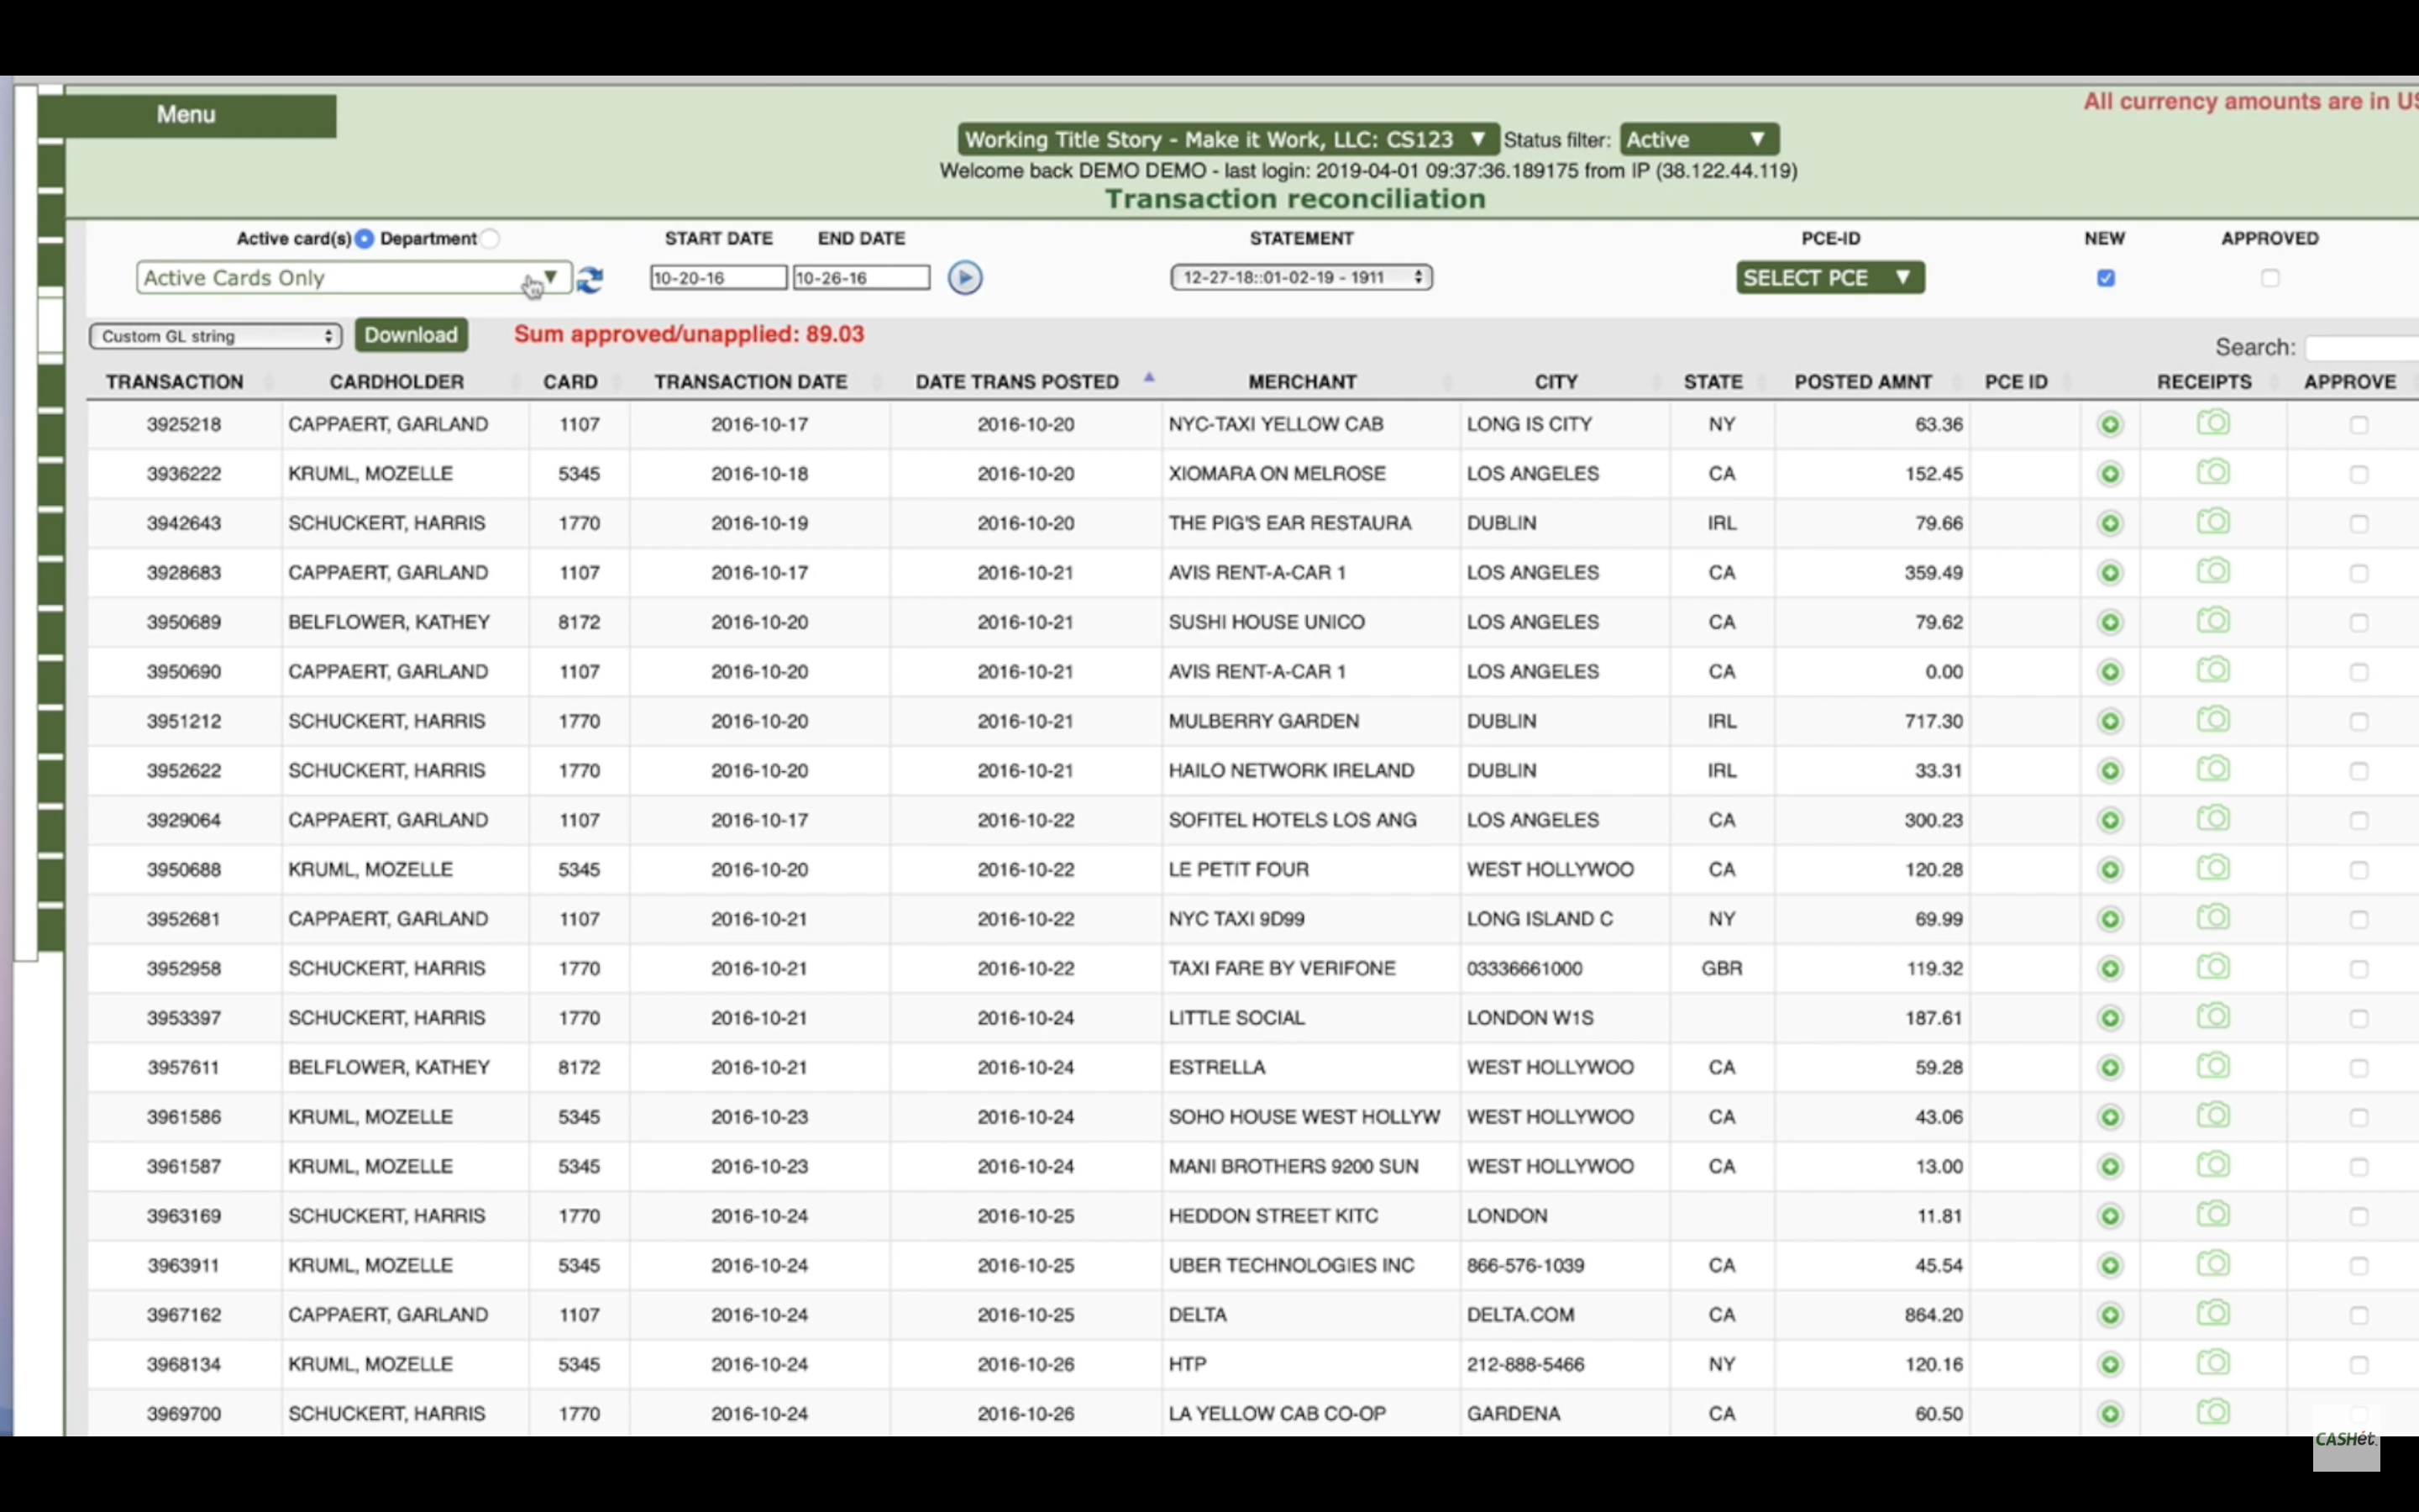
Task: Click the refresh arrows icon beside card selector
Action: pos(590,279)
